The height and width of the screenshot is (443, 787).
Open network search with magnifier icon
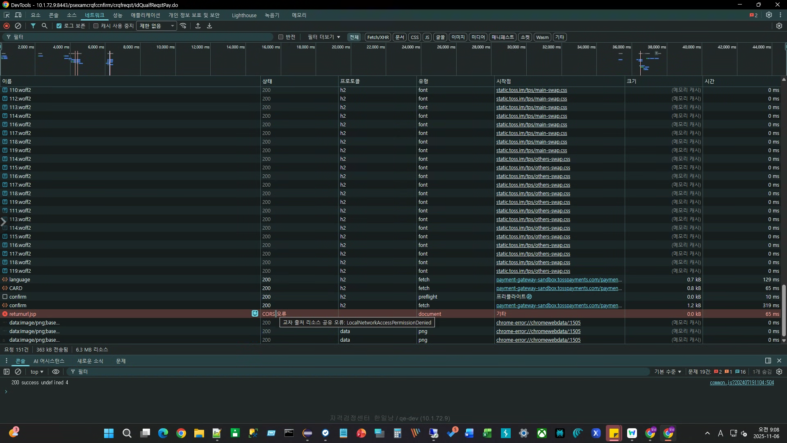pyautogui.click(x=45, y=26)
